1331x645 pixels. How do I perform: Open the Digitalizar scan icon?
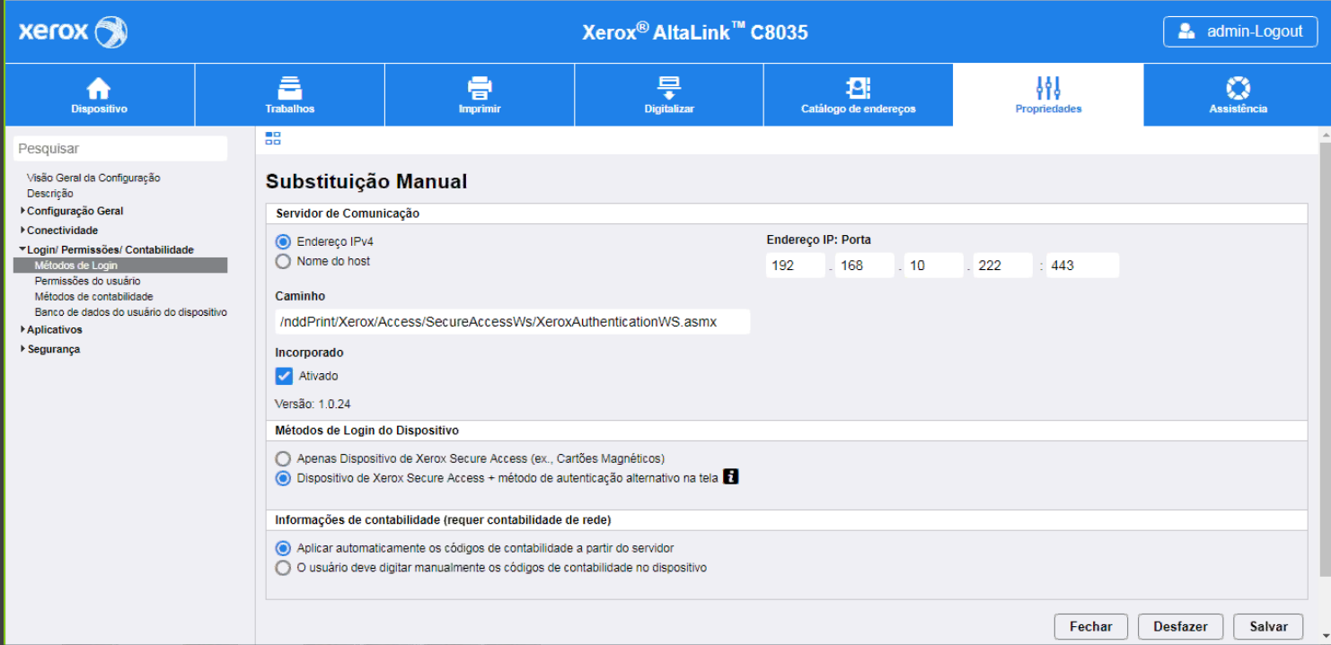click(x=669, y=88)
